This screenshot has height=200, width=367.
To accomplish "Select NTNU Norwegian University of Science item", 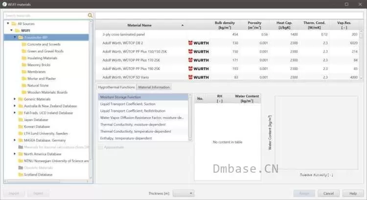I will [56, 161].
